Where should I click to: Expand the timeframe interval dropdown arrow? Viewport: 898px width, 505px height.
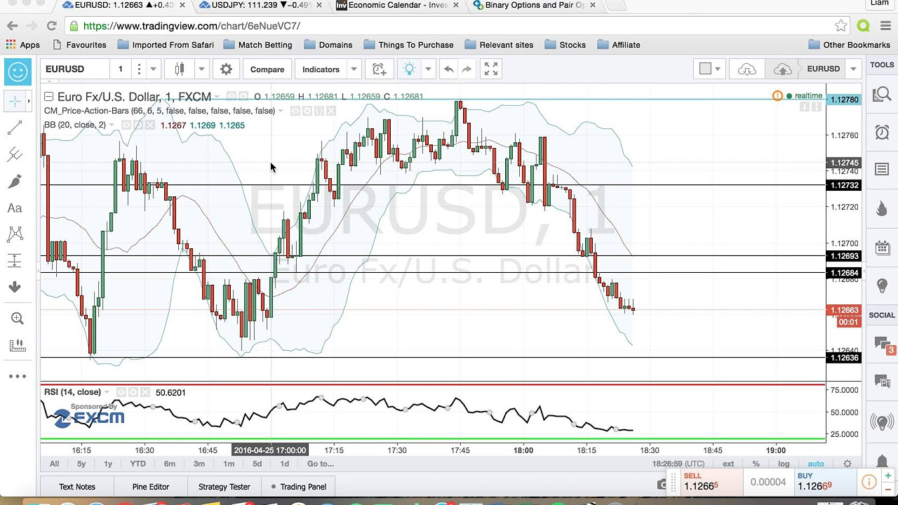(x=153, y=69)
